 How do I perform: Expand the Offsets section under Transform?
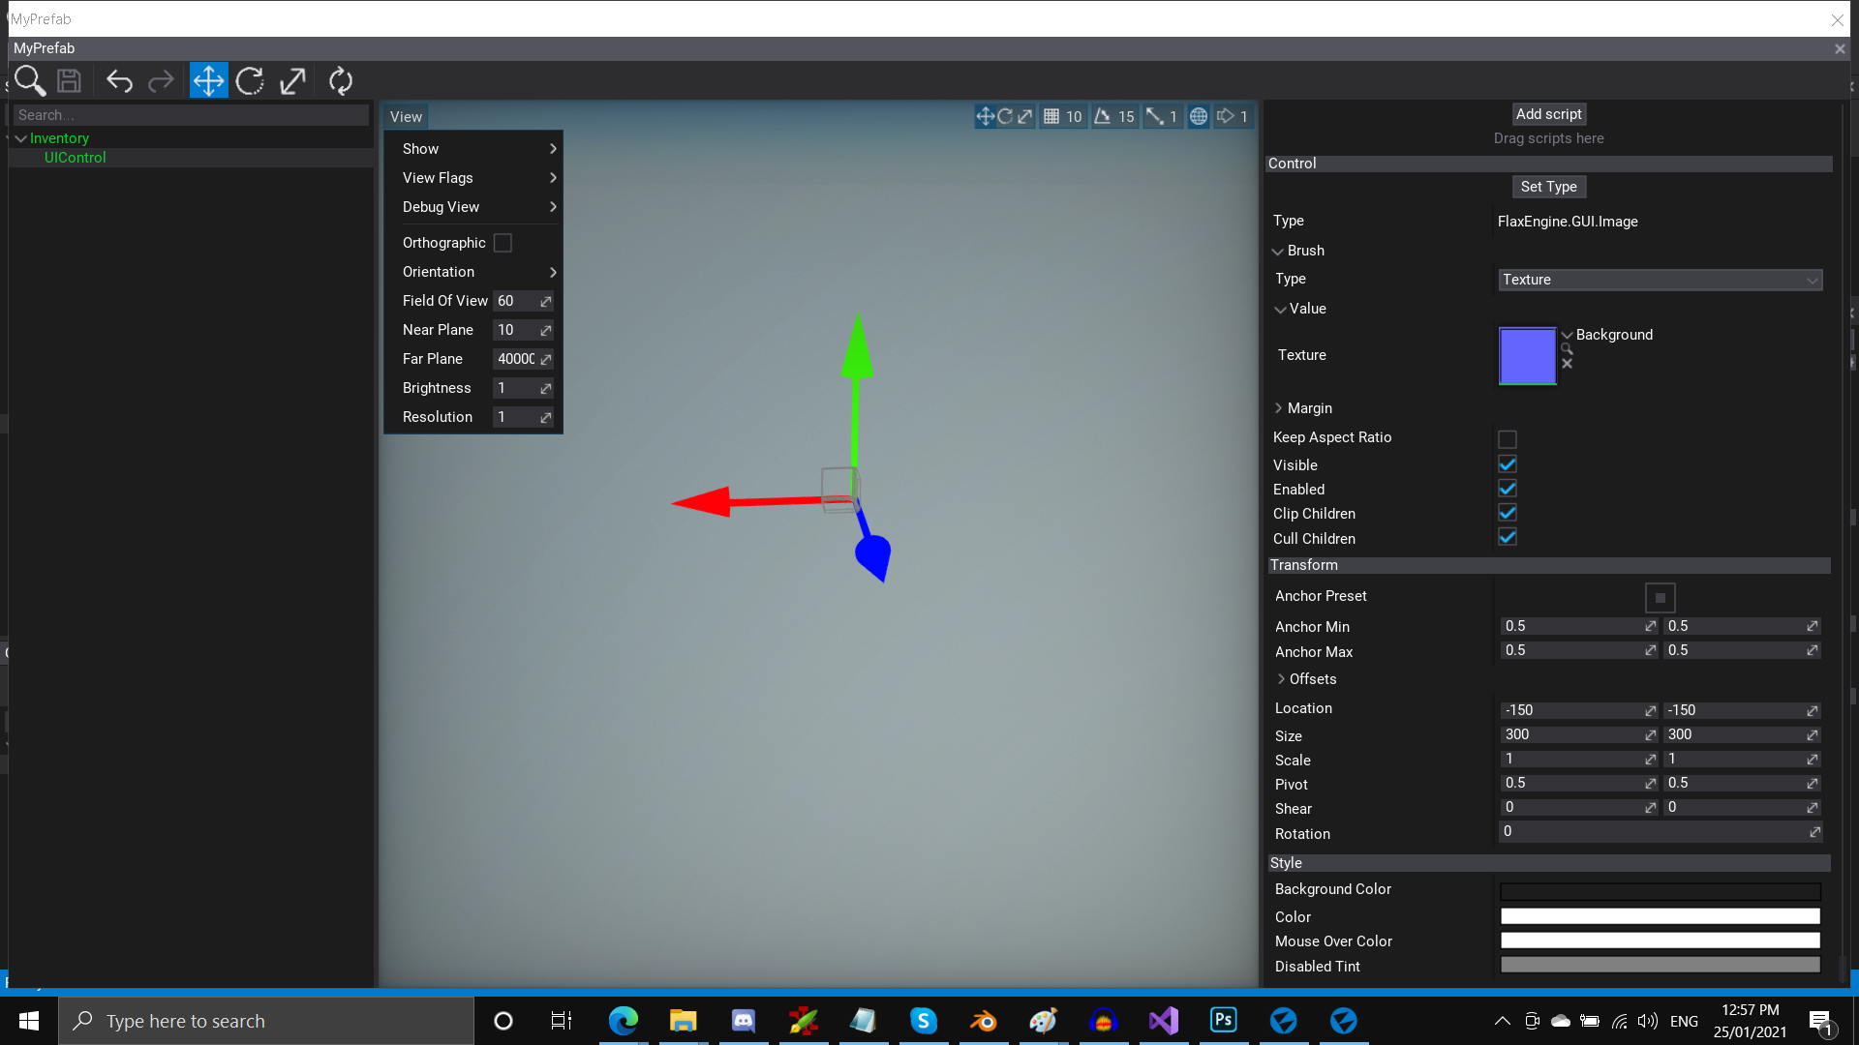tap(1280, 678)
